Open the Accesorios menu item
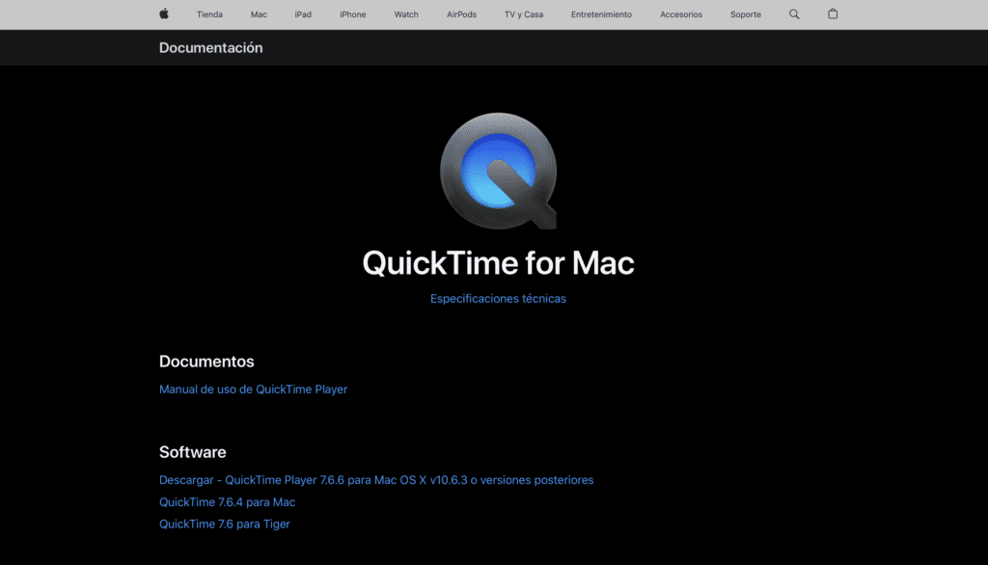Image resolution: width=988 pixels, height=565 pixels. [681, 14]
